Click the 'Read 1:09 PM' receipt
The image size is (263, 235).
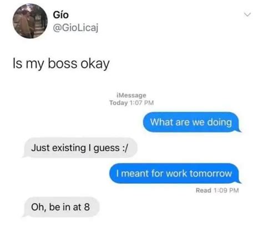point(218,191)
